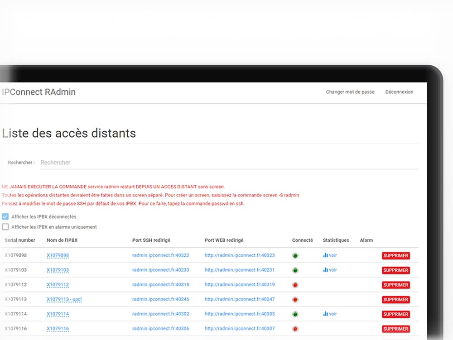Click warning line about screen -S radmin
The width and height of the screenshot is (453, 340).
[151, 195]
